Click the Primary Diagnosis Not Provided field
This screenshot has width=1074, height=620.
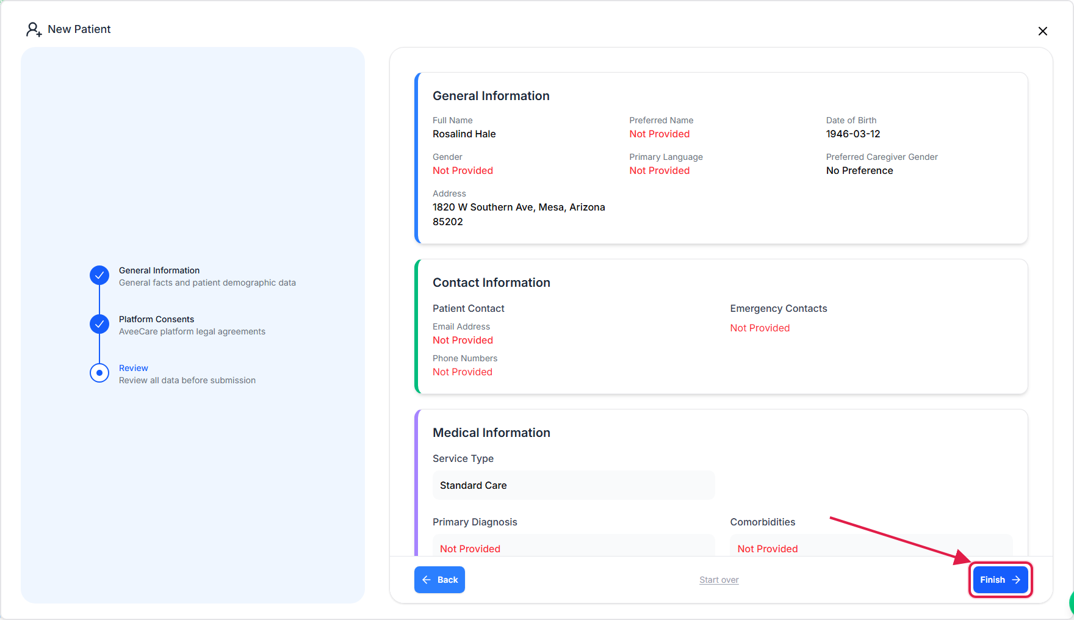[574, 547]
